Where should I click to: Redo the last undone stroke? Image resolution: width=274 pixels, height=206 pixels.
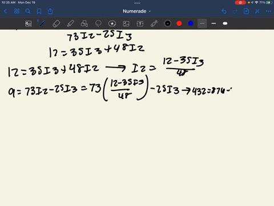[x=235, y=11]
